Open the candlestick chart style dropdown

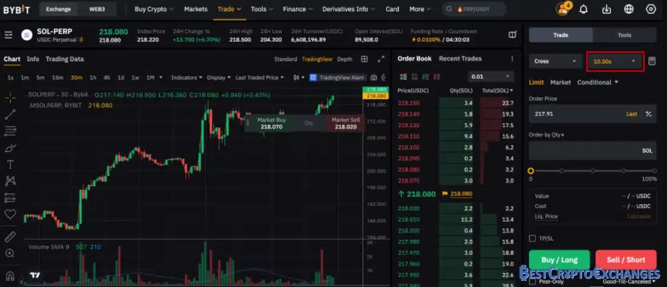tap(299, 78)
